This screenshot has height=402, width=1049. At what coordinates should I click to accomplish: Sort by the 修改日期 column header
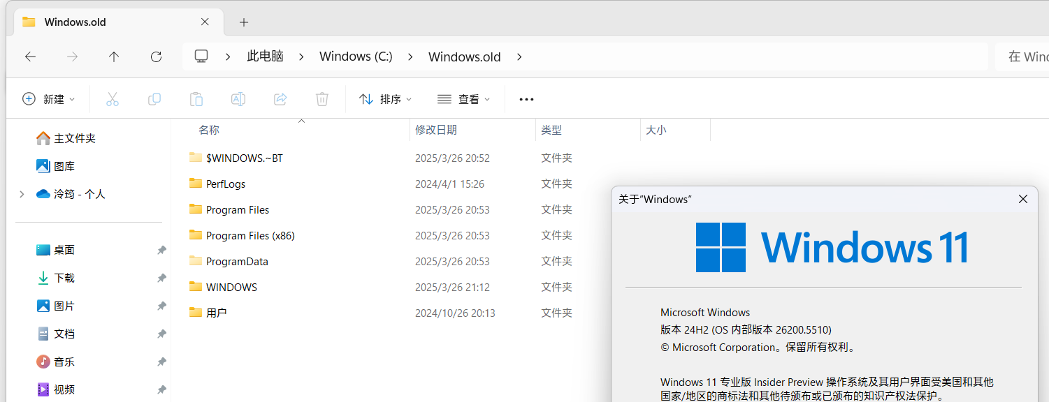tap(436, 130)
